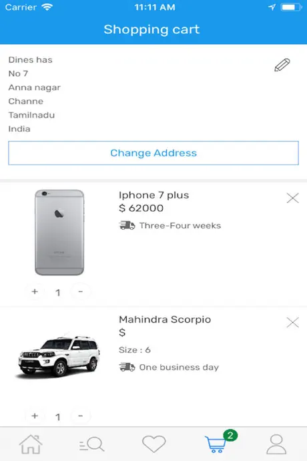This screenshot has height=461, width=307.
Task: Tap the Mahindra Scorpio car image
Action: point(59,355)
